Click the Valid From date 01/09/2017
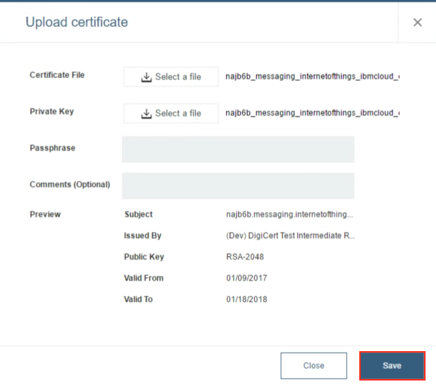This screenshot has width=436, height=384. tap(246, 278)
